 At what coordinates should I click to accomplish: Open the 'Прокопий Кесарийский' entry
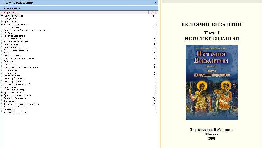tap(16, 98)
